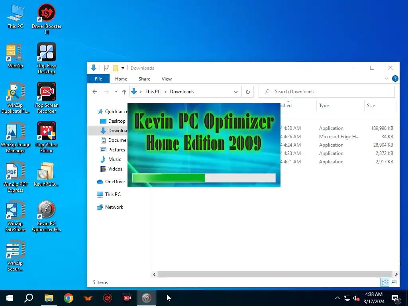Image resolution: width=408 pixels, height=306 pixels.
Task: Select Videos in navigation pane
Action: pyautogui.click(x=112, y=169)
